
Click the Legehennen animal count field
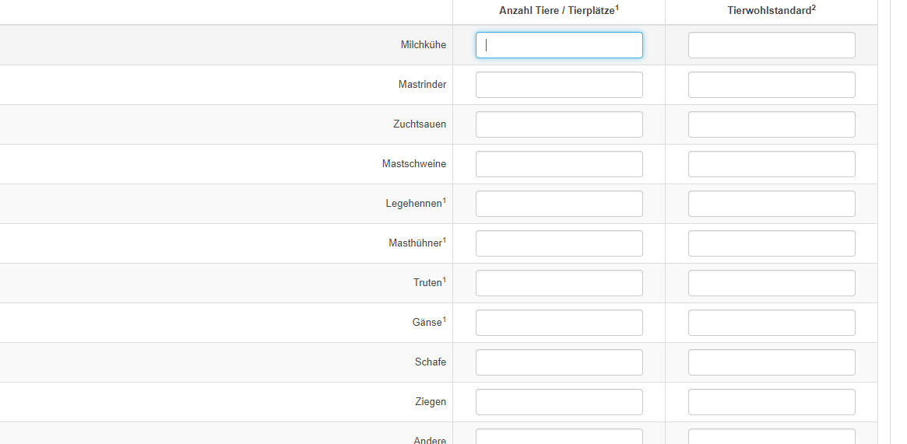click(559, 204)
